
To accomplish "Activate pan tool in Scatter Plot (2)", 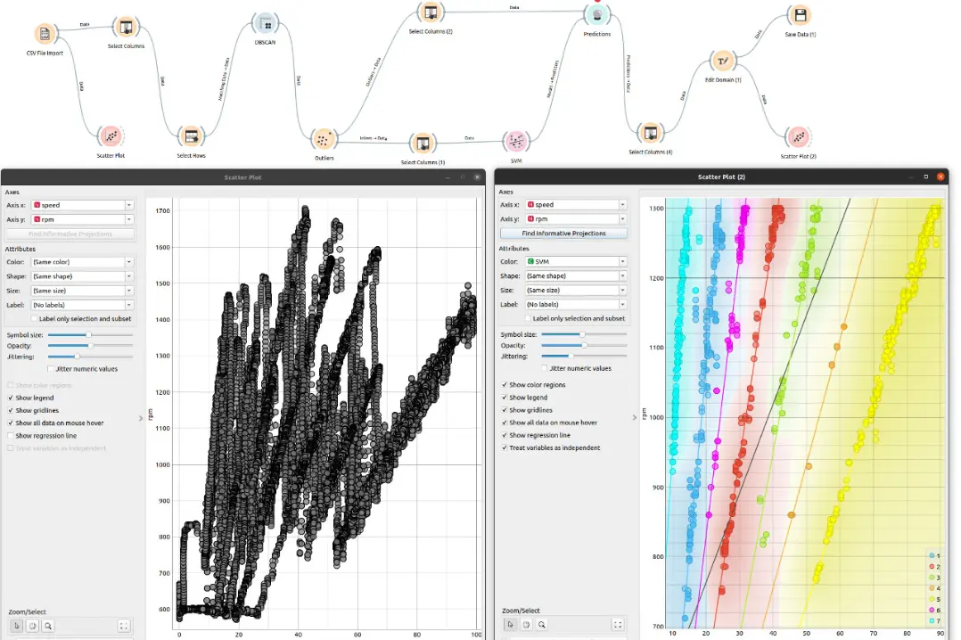I will [527, 625].
